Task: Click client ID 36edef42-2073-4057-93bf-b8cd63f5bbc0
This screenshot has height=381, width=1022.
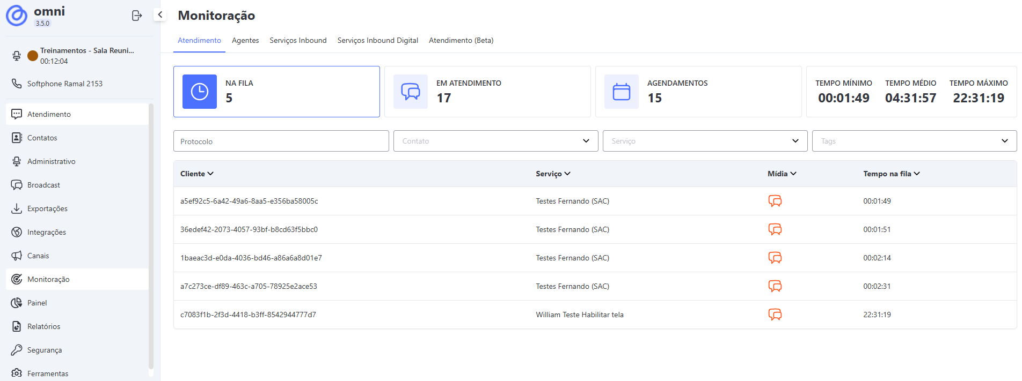Action: point(249,229)
